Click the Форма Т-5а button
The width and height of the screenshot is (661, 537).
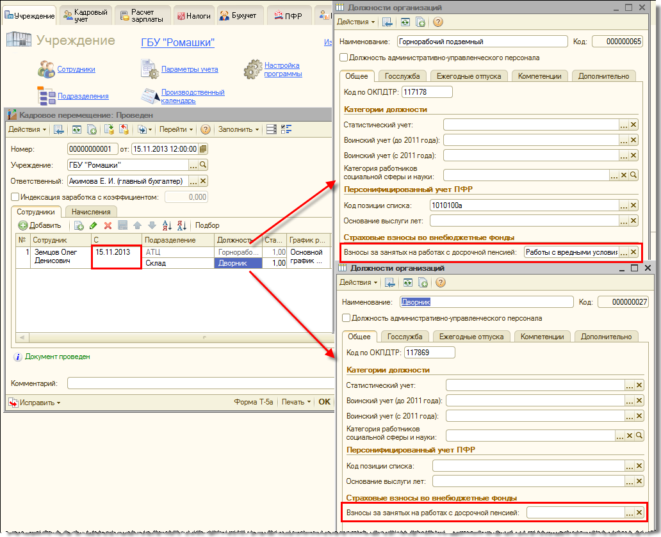click(254, 402)
